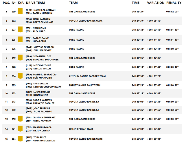Click the yellow icon beside Cristina Gutierrez
The image size is (184, 144).
pos(20,119)
